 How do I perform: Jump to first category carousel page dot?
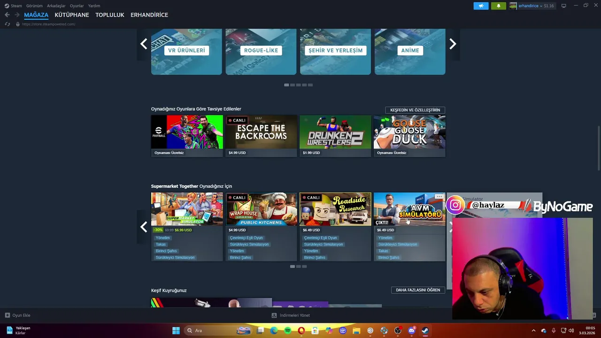[x=286, y=85]
